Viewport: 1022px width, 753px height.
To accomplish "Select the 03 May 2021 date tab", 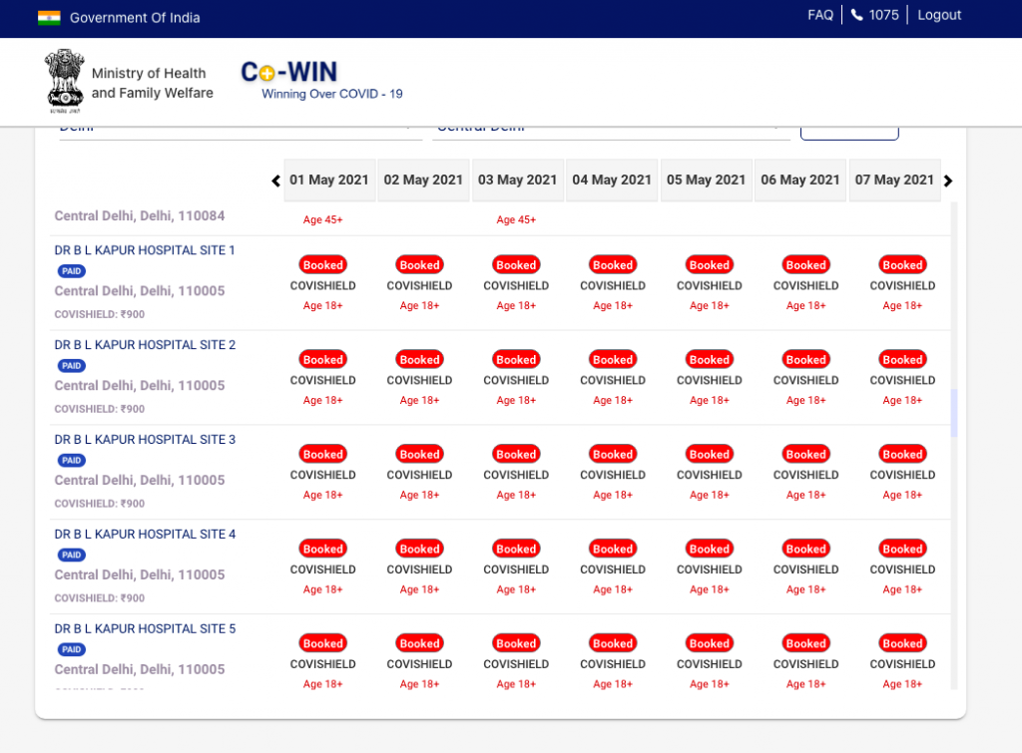I will [x=518, y=180].
